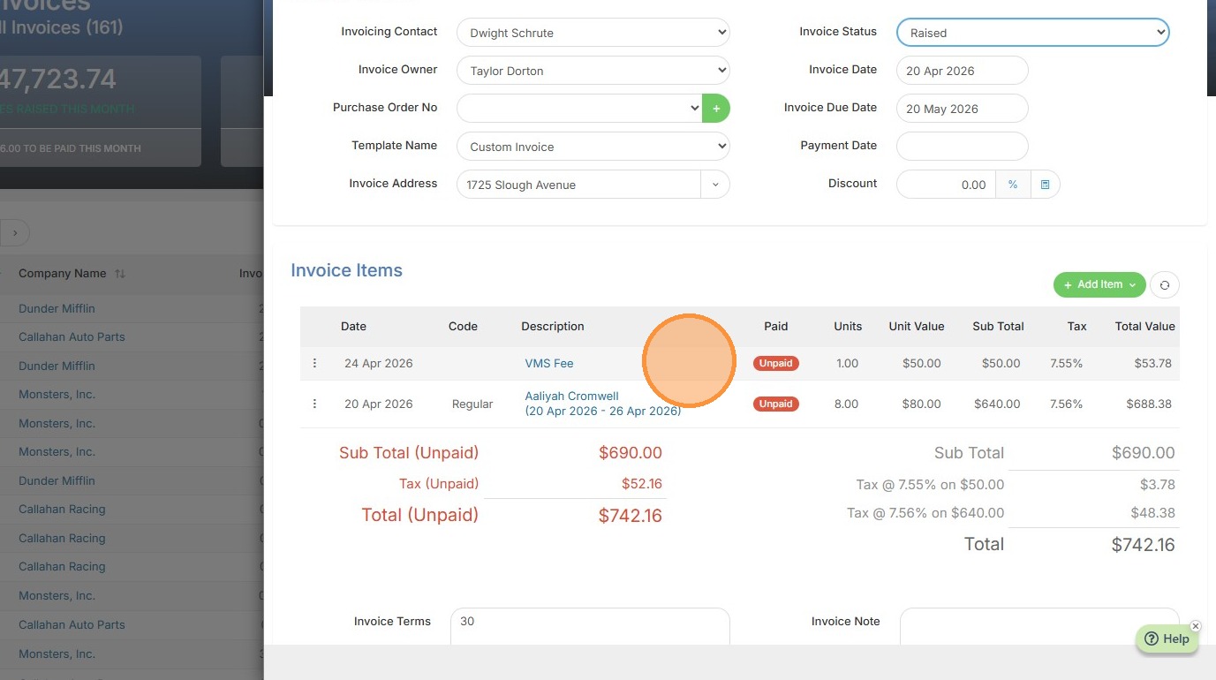The height and width of the screenshot is (680, 1216).
Task: Open the Invoicing Contact dropdown
Action: tap(593, 33)
